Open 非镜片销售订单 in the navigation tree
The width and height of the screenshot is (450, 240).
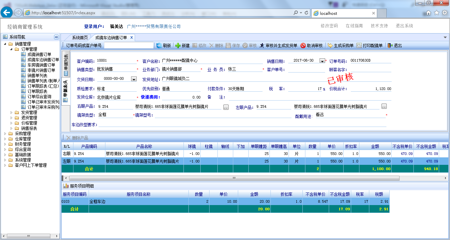[x=41, y=70]
